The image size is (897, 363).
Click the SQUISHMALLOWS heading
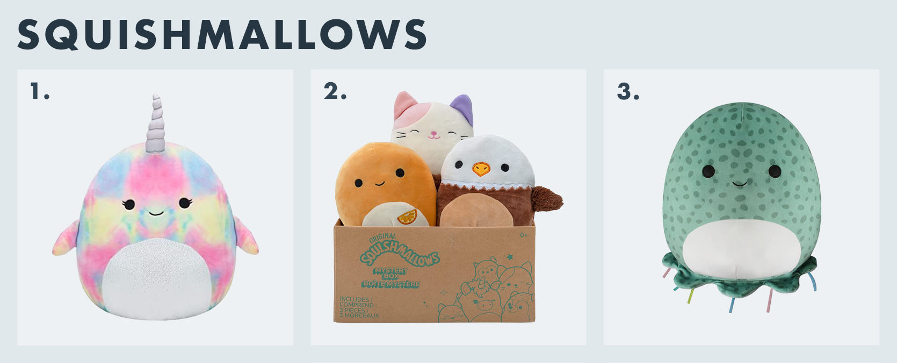pos(222,35)
